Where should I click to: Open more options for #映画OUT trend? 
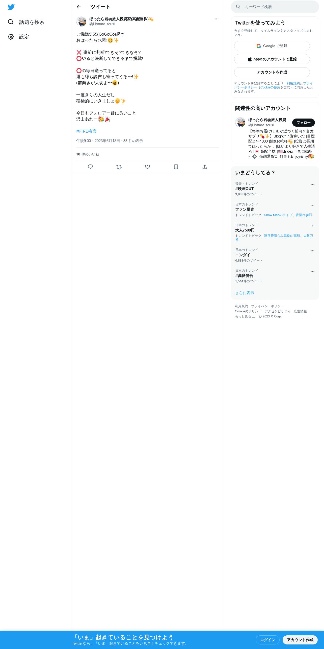coord(312,184)
